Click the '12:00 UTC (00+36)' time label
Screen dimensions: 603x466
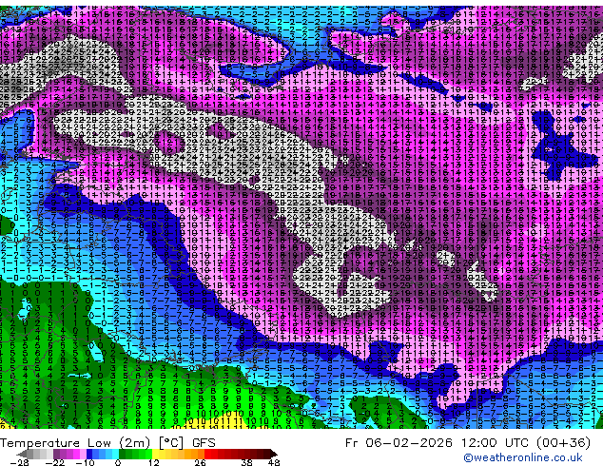click(x=526, y=443)
